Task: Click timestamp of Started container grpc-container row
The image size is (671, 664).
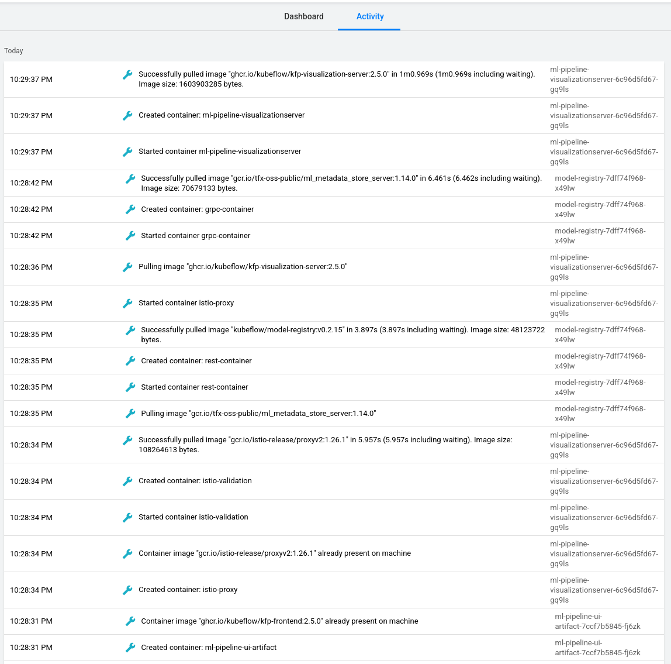Action: click(31, 236)
